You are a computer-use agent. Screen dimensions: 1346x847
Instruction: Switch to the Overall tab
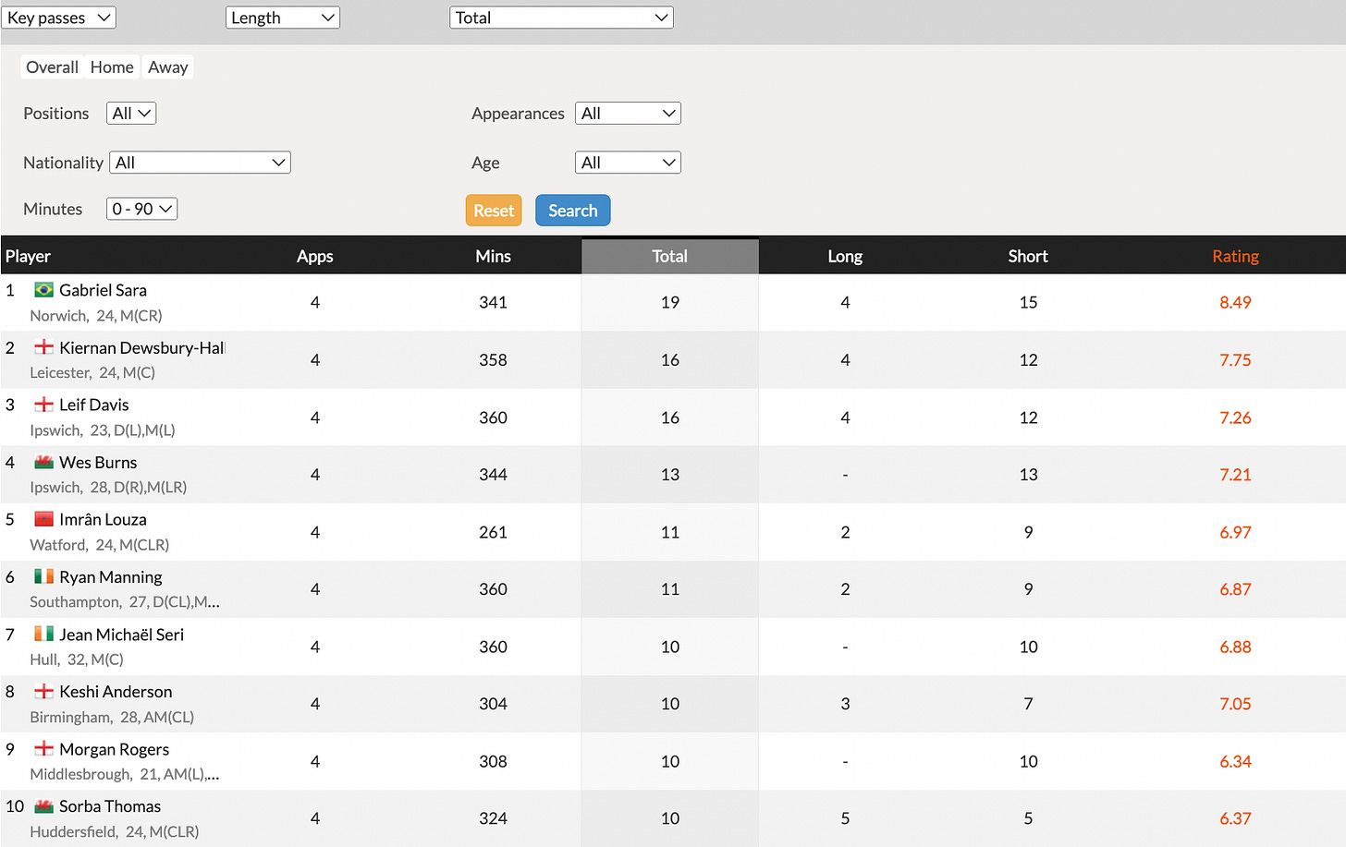[x=52, y=67]
